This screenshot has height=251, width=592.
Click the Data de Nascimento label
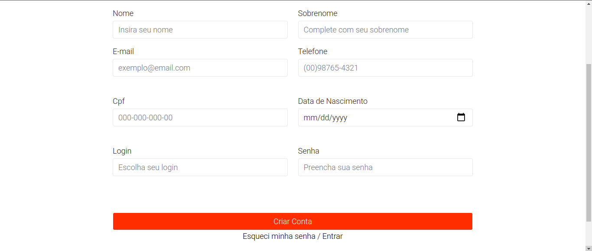pyautogui.click(x=332, y=101)
